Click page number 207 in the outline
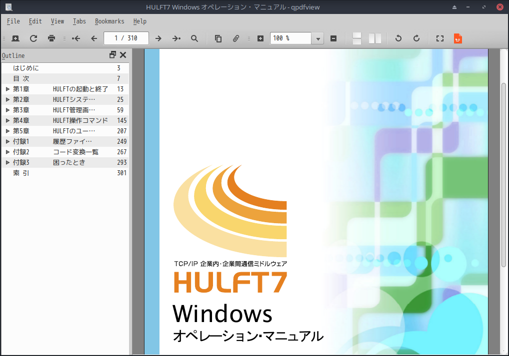This screenshot has width=509, height=356. coord(121,131)
